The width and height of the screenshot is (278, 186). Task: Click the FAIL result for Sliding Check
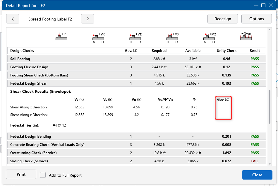(x=254, y=161)
